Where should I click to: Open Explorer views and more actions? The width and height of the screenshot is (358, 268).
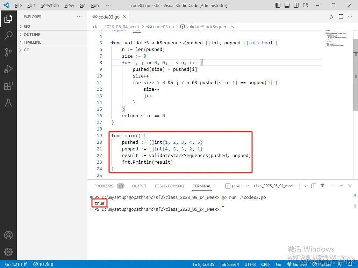tap(79, 17)
